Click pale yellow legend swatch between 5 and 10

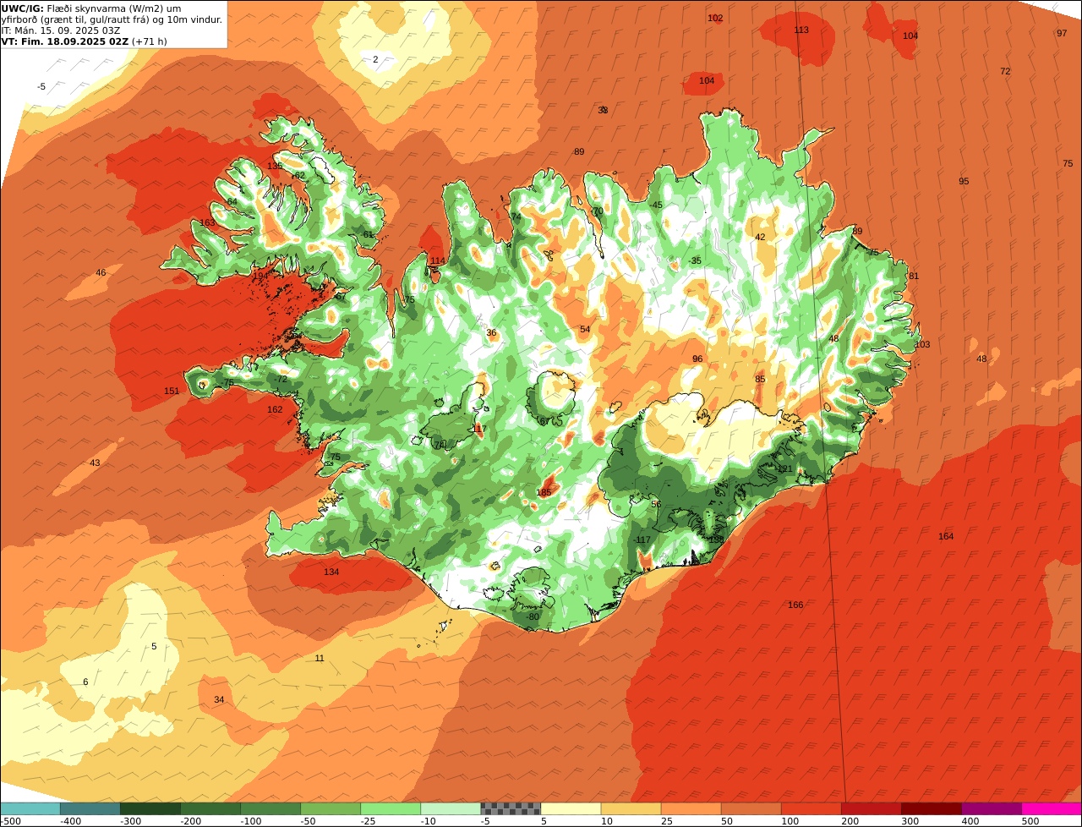tap(570, 808)
